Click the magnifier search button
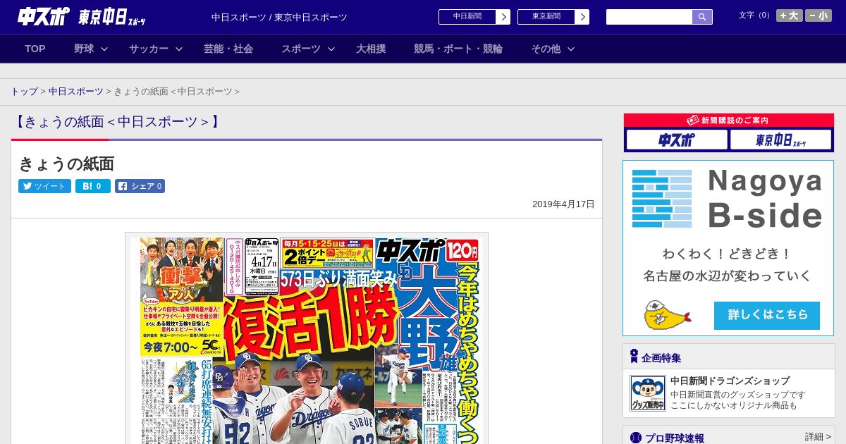Screen dimensions: 846x444 702,17
